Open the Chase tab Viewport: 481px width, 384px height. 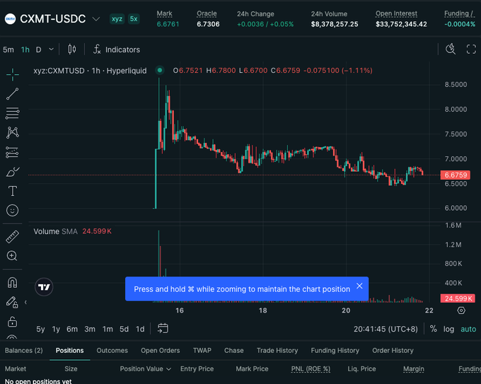point(233,350)
